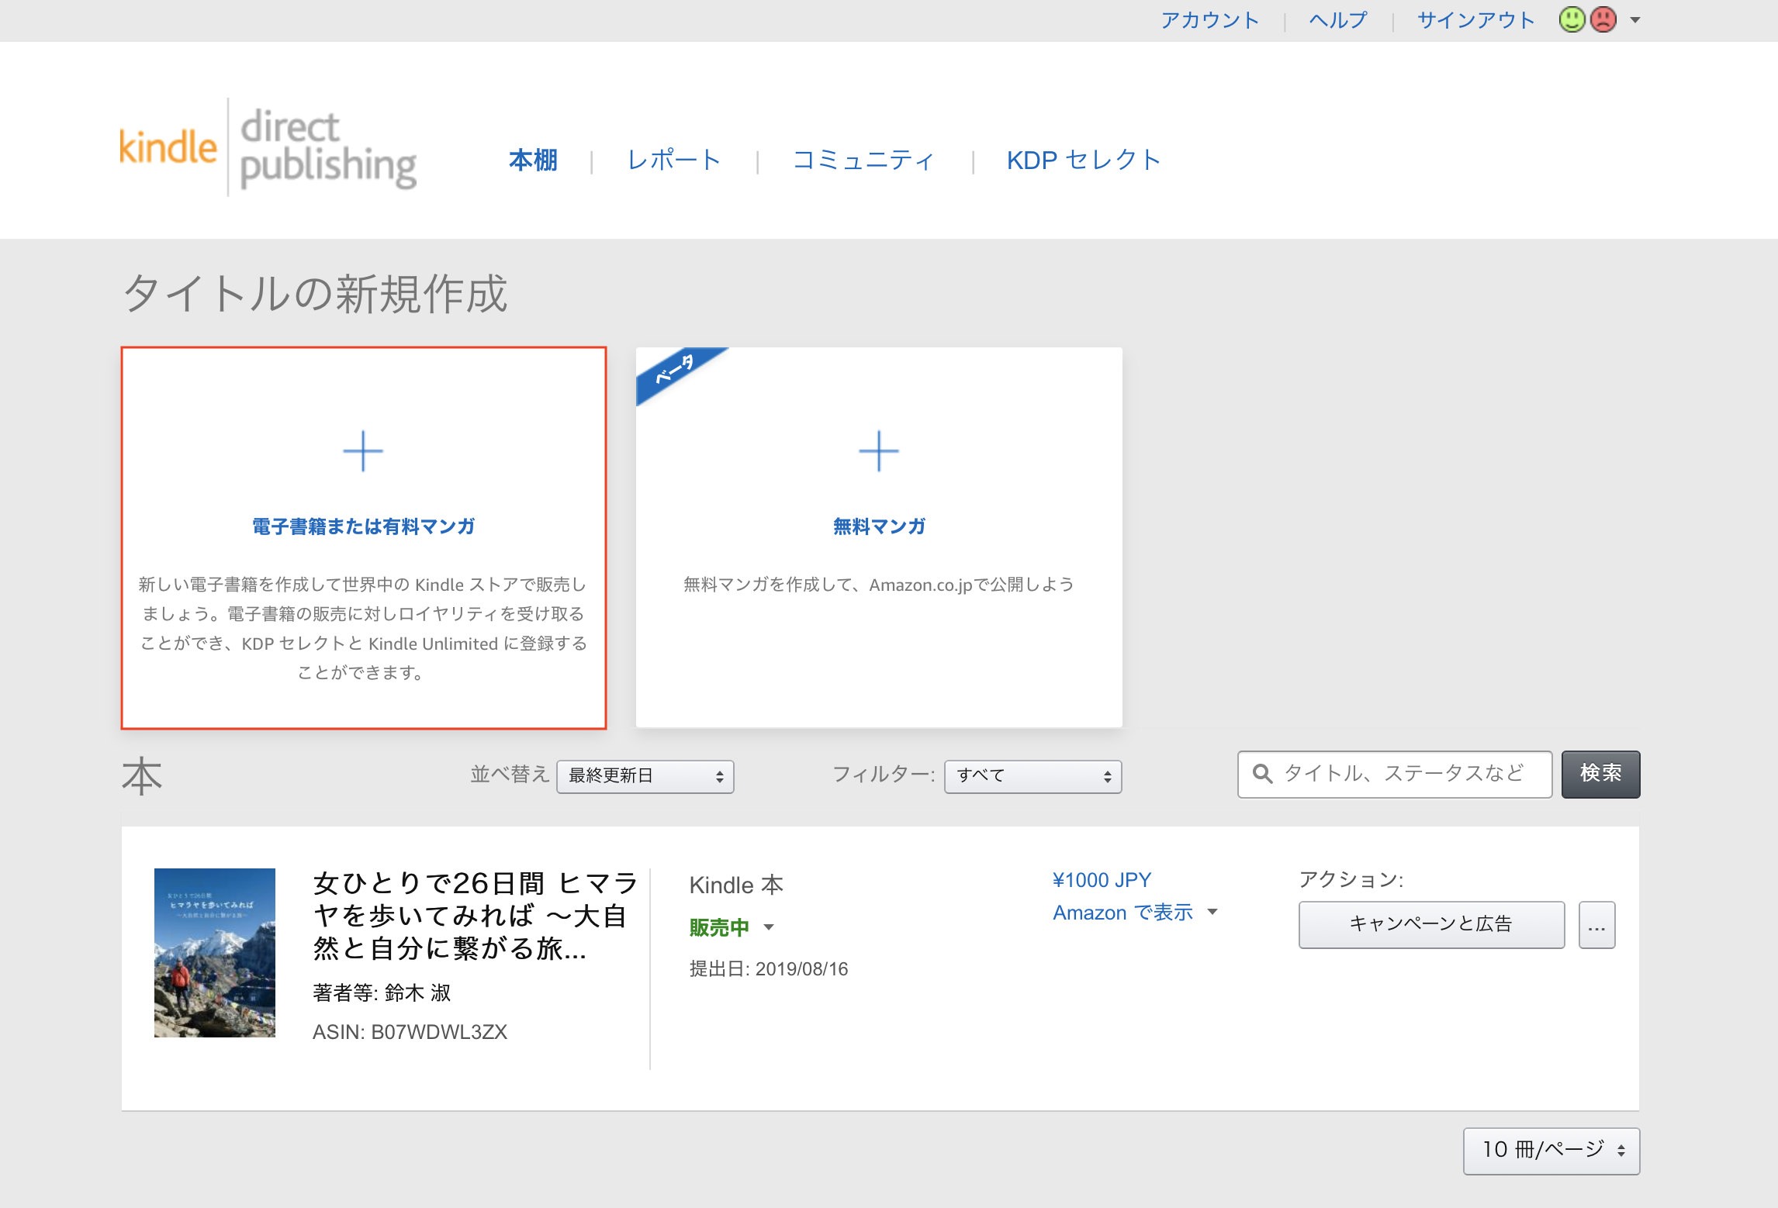Go to the 本棚 tab
Image resolution: width=1778 pixels, height=1208 pixels.
coord(533,160)
